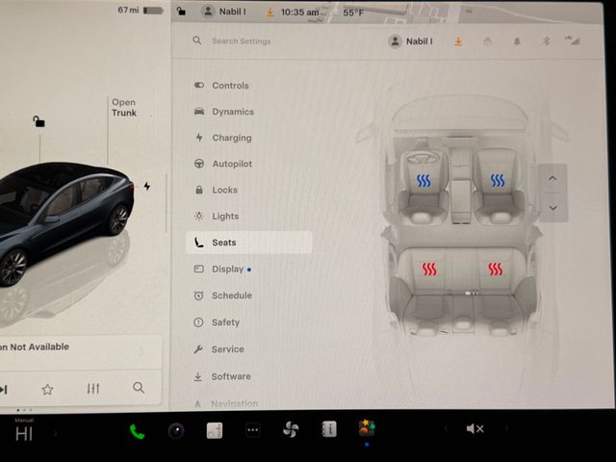Click the media favorites star icon
616x462 pixels.
point(47,389)
